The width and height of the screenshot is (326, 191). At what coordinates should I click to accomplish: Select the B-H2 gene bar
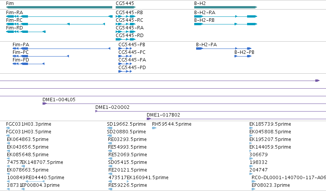(226, 7)
